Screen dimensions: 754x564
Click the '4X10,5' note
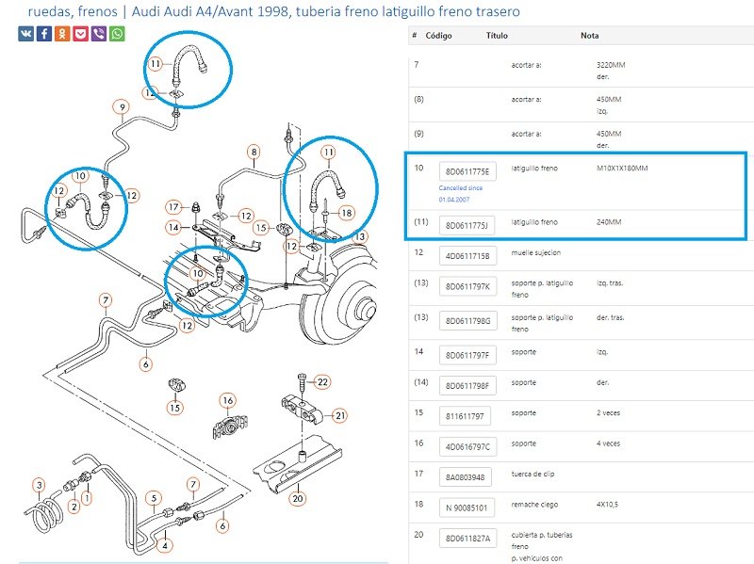[607, 505]
